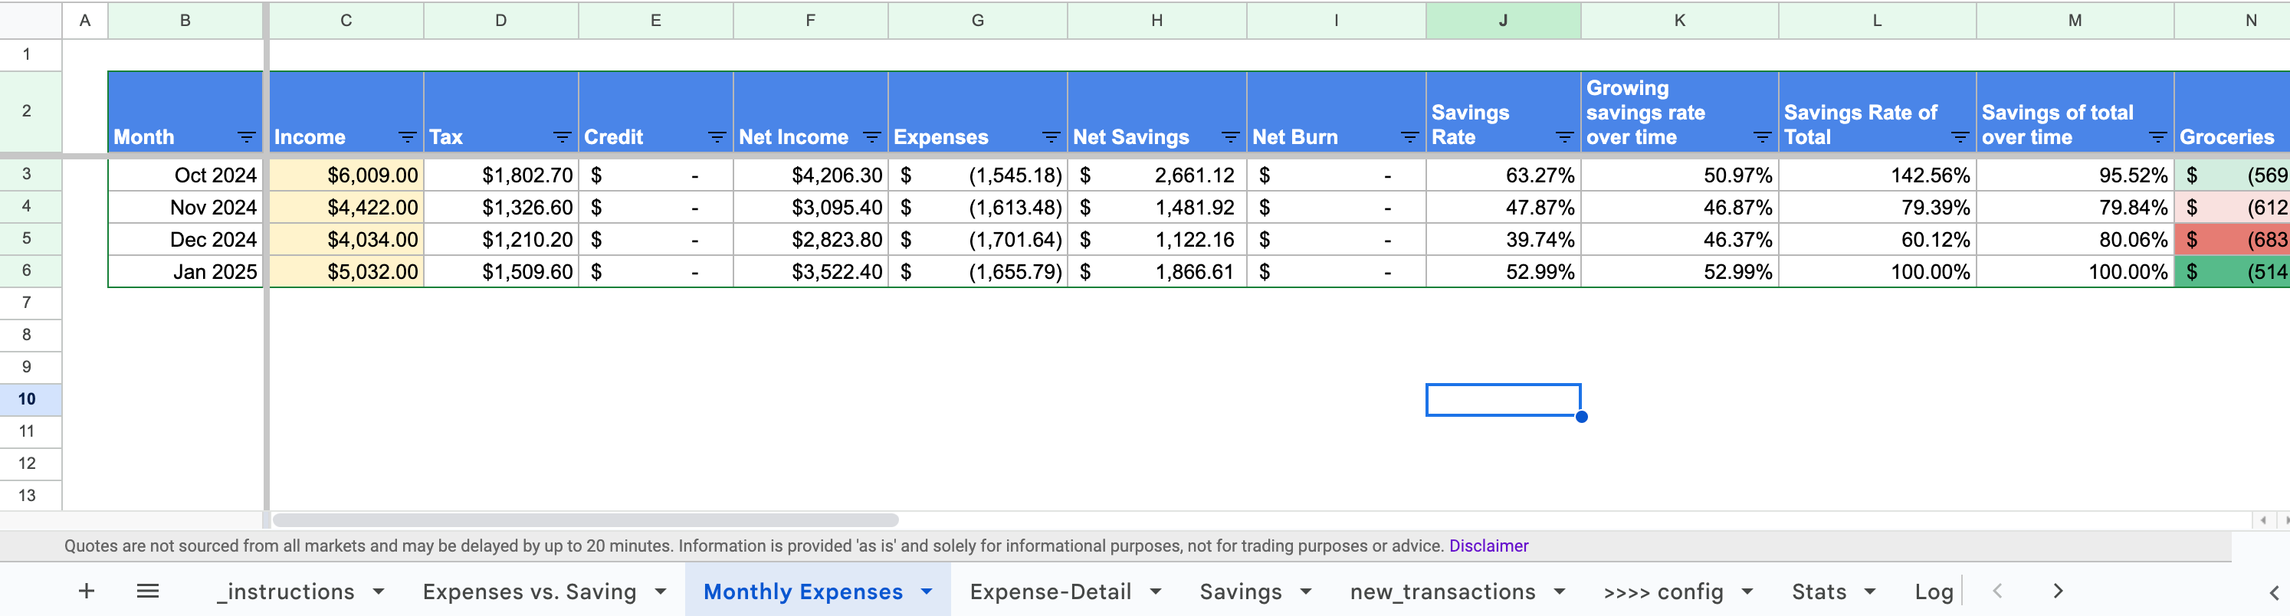2290x616 pixels.
Task: Open filter icon on Income column header
Action: [x=407, y=137]
